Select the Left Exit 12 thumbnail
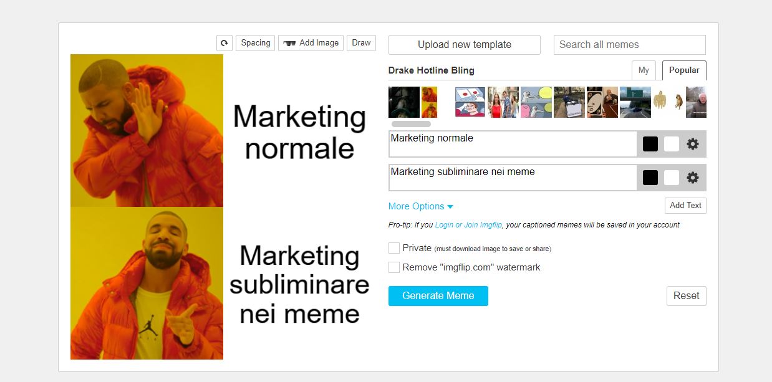The width and height of the screenshot is (772, 382). point(635,102)
